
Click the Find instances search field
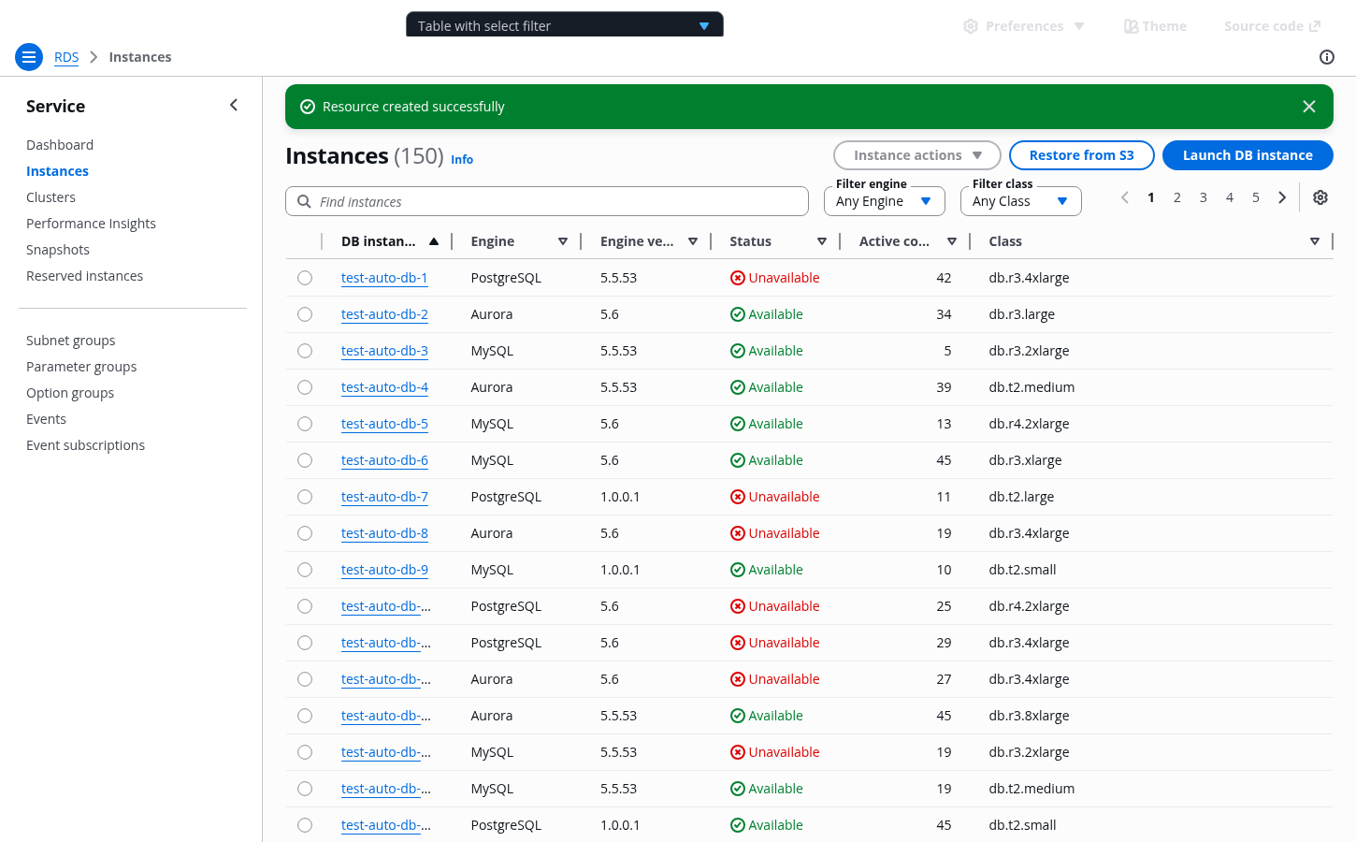(547, 201)
